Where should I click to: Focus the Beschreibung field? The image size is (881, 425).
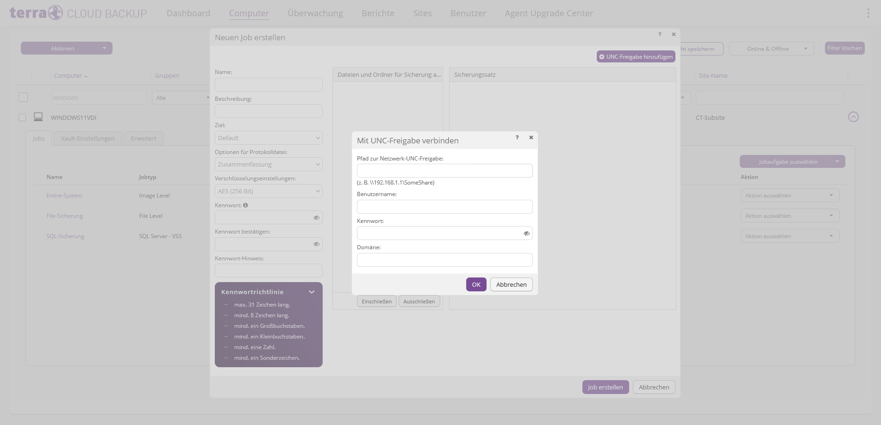tap(269, 111)
